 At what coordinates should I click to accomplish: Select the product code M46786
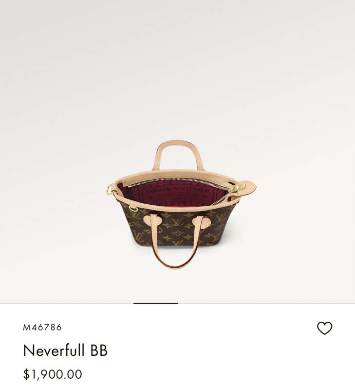42,327
